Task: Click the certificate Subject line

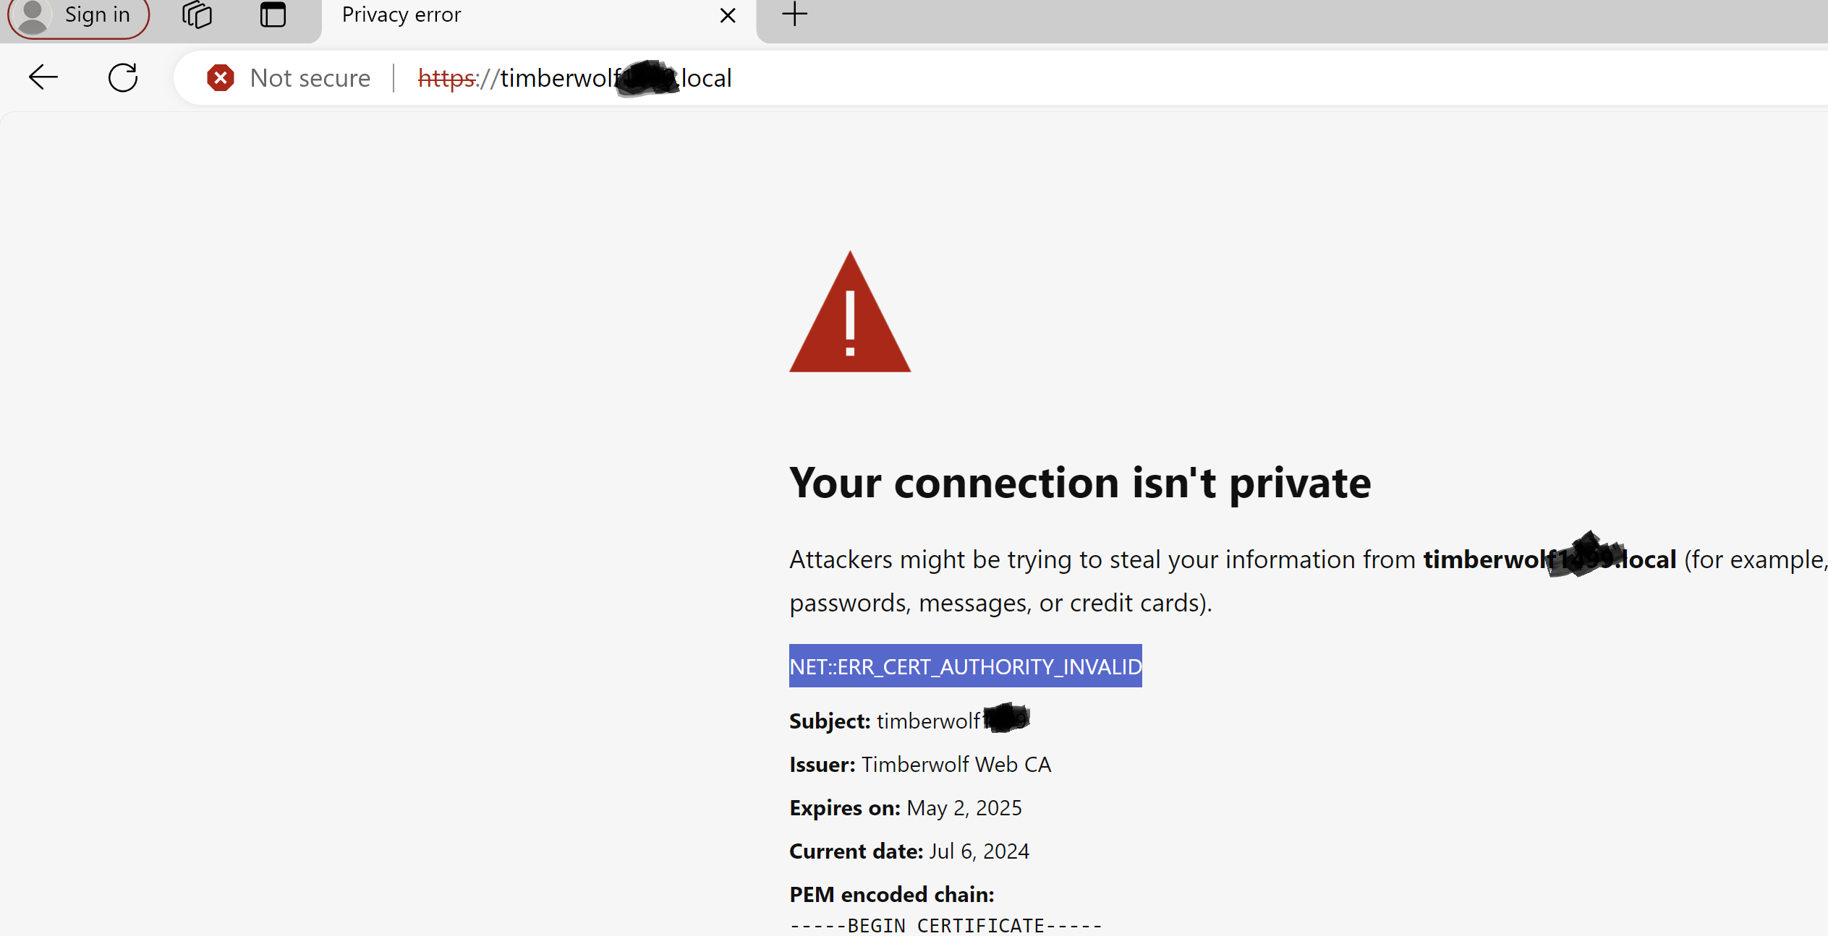Action: click(909, 721)
